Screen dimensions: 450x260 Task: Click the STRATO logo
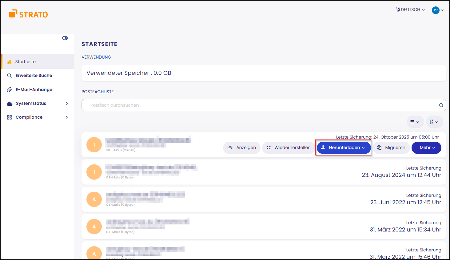point(29,14)
